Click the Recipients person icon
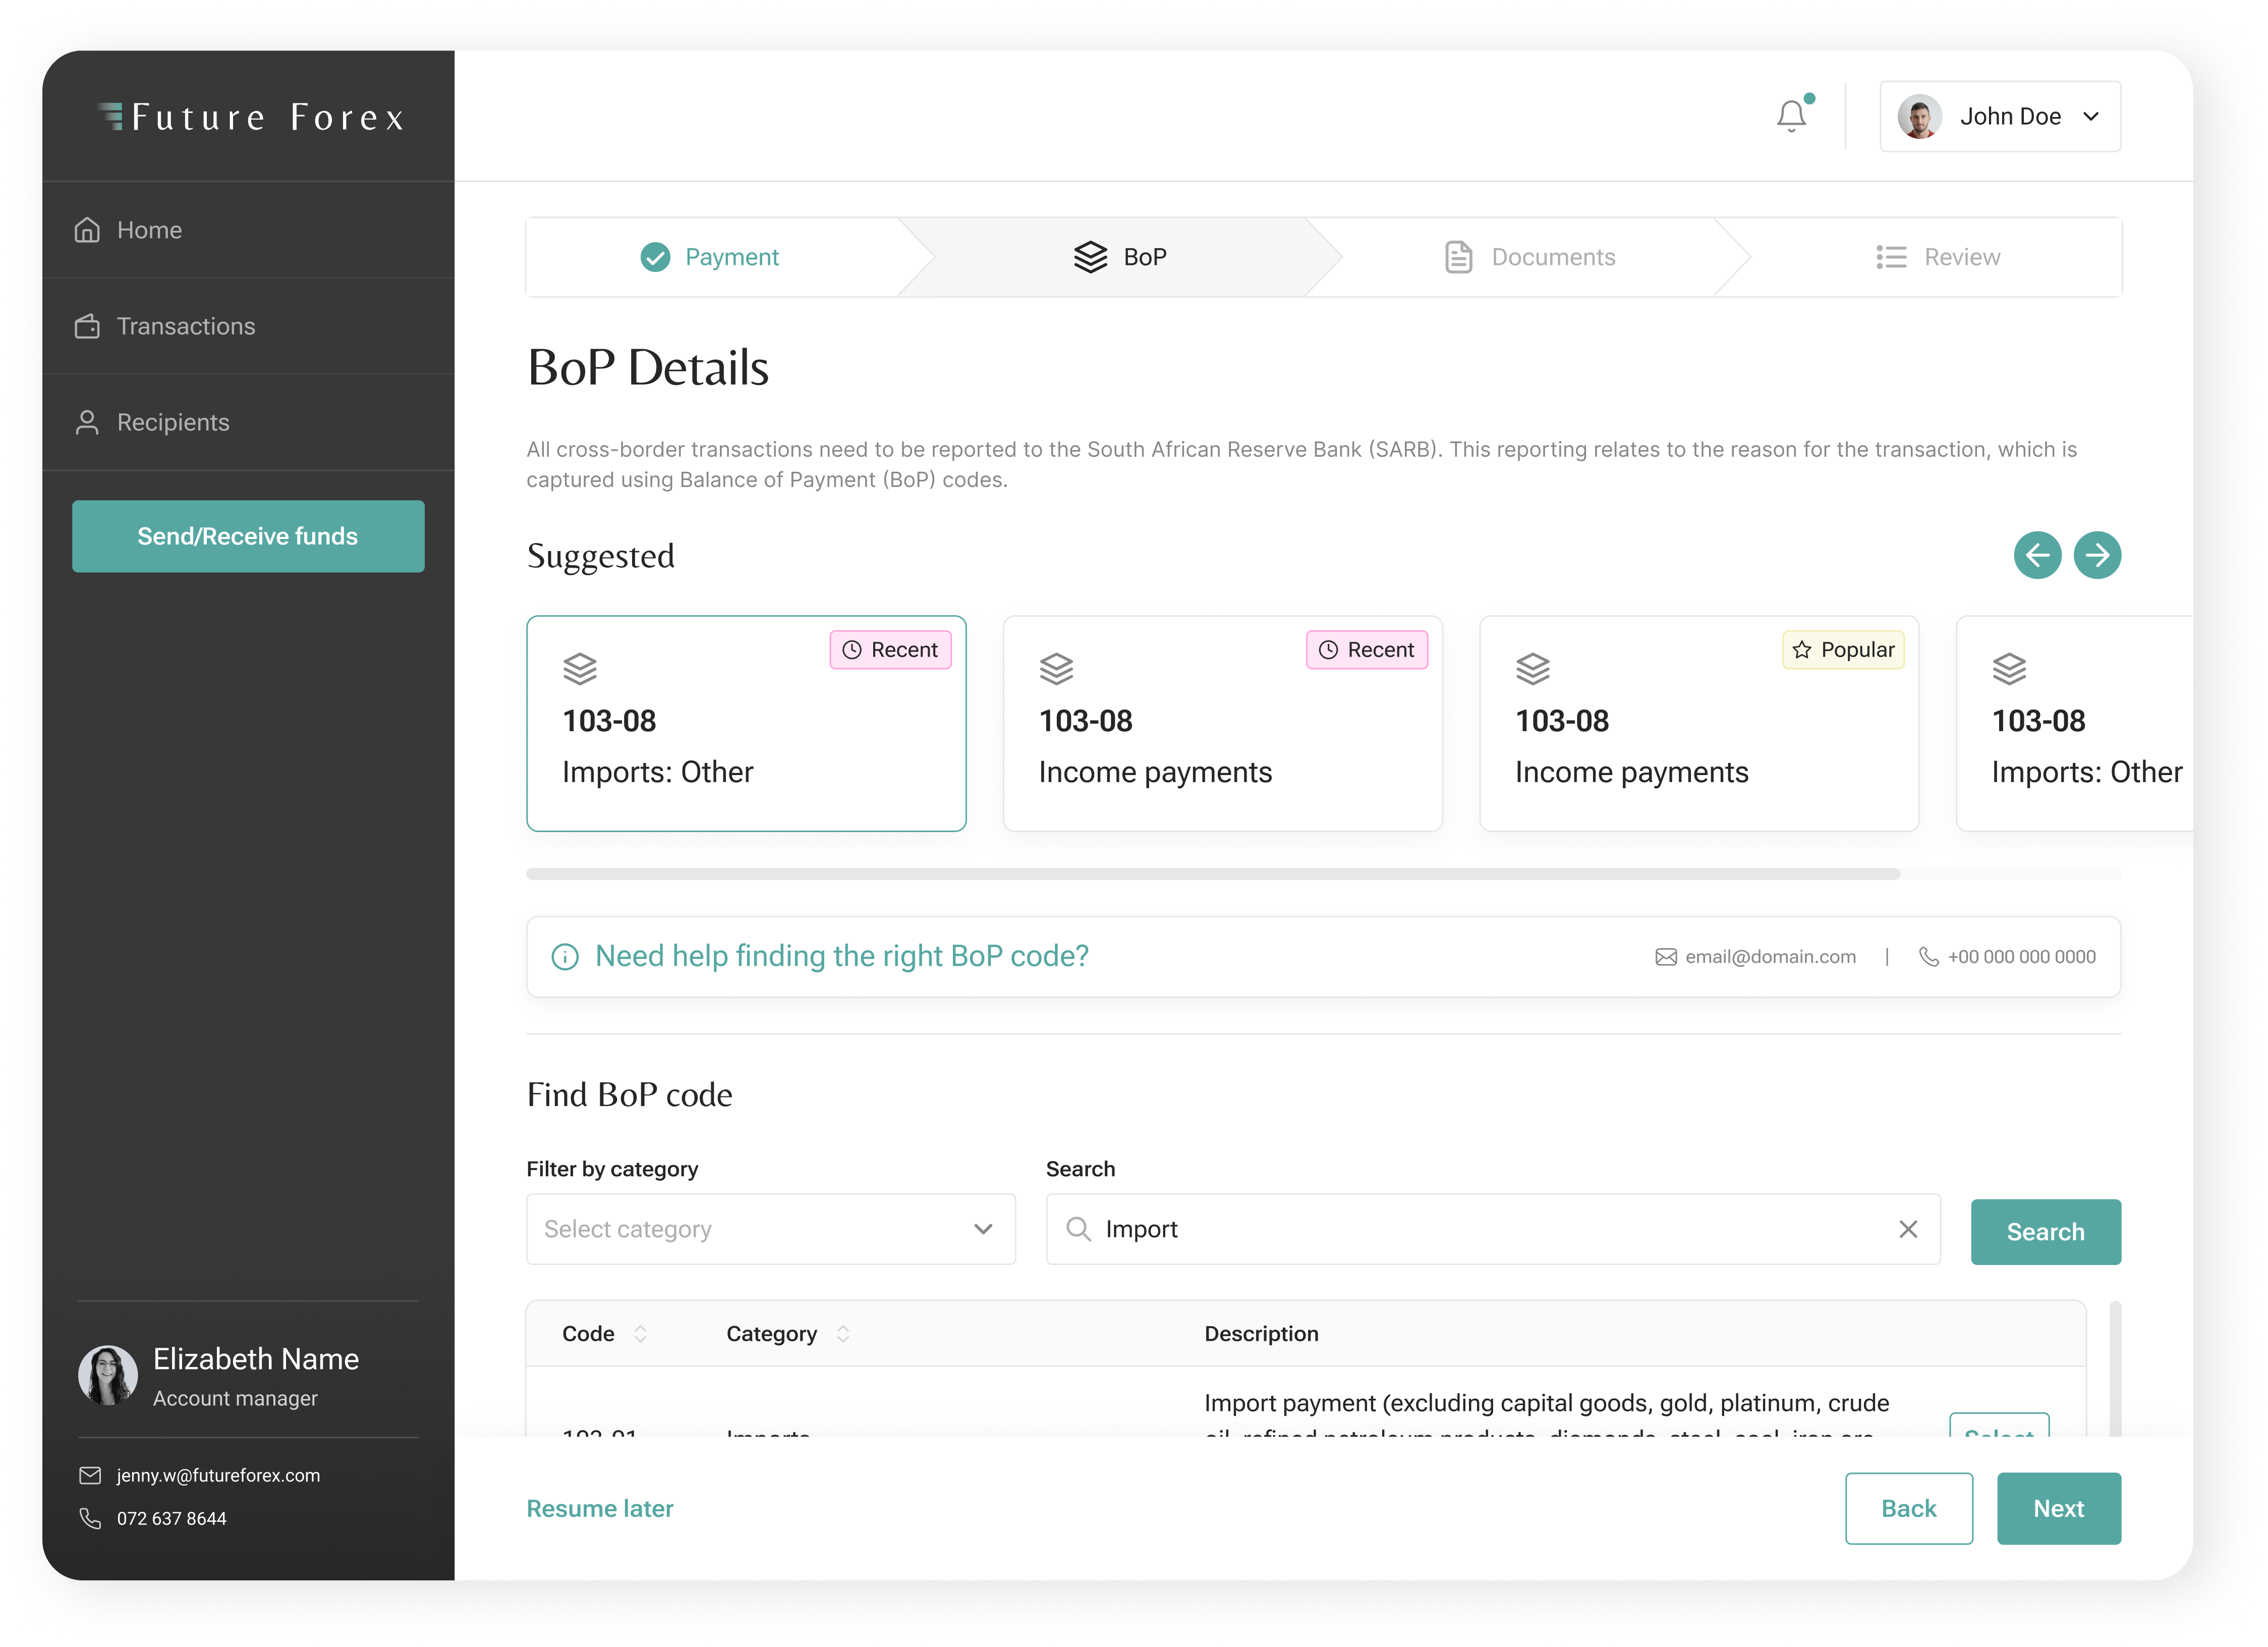This screenshot has height=1647, width=2268. click(87, 422)
